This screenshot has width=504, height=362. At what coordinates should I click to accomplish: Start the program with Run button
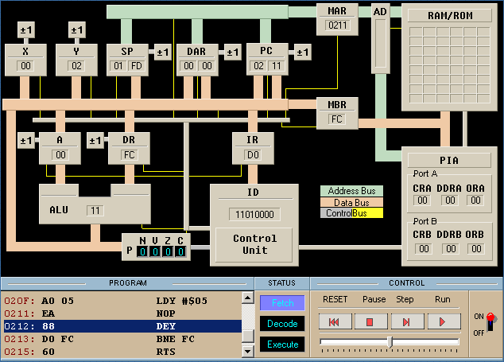444,322
